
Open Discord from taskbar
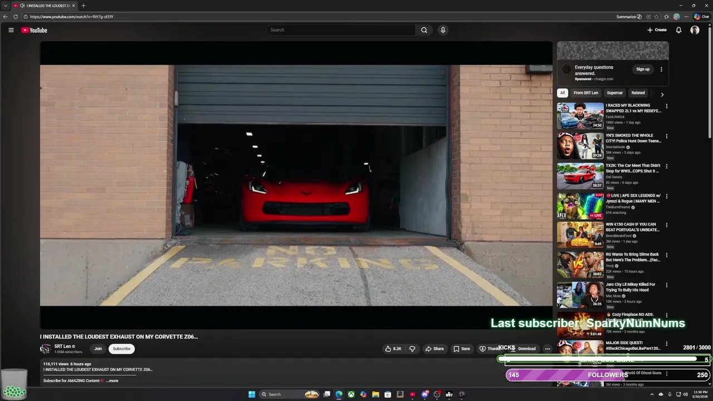coord(425,394)
